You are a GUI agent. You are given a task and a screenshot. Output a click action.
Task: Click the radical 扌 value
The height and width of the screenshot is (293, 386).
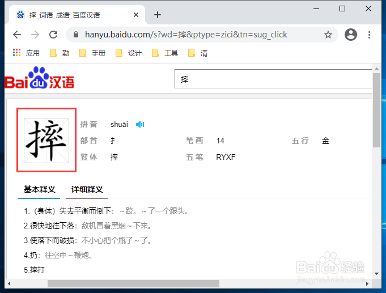[112, 141]
